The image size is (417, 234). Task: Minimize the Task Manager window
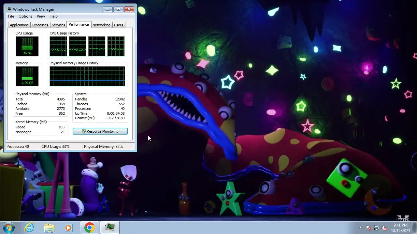pos(108,9)
